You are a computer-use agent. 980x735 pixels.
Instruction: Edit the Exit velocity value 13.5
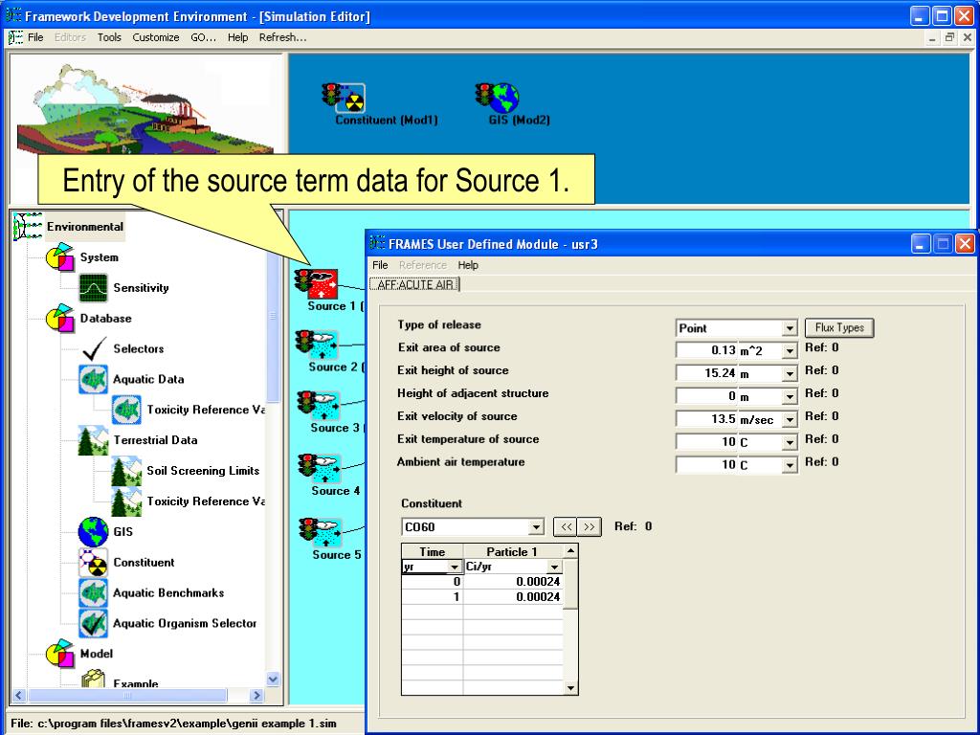[707, 419]
